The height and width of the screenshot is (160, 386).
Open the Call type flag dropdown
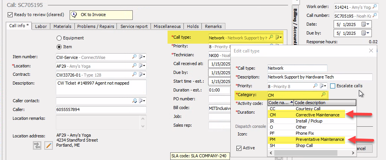coord(279,38)
